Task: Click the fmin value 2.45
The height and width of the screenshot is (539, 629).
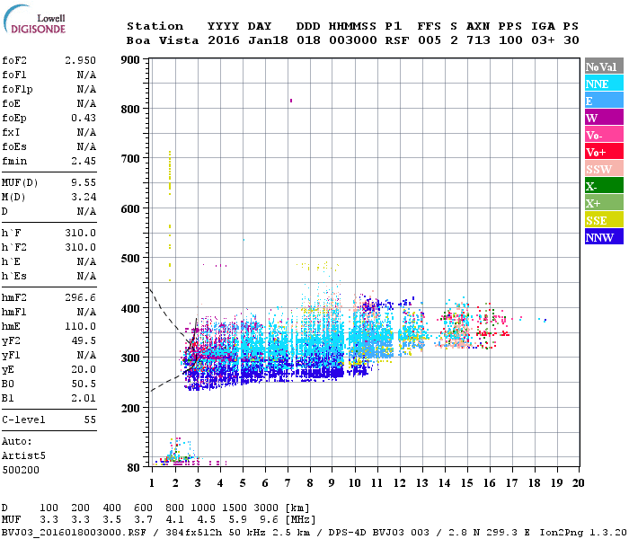Action: 84,161
